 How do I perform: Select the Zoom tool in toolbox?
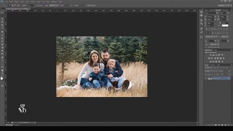pyautogui.click(x=2, y=74)
